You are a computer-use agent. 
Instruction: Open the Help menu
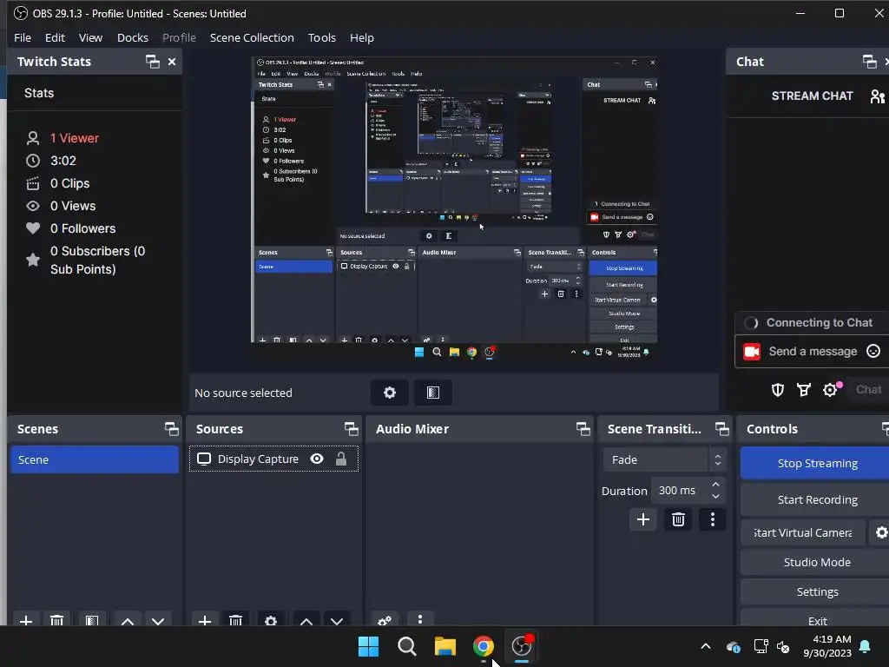click(362, 37)
